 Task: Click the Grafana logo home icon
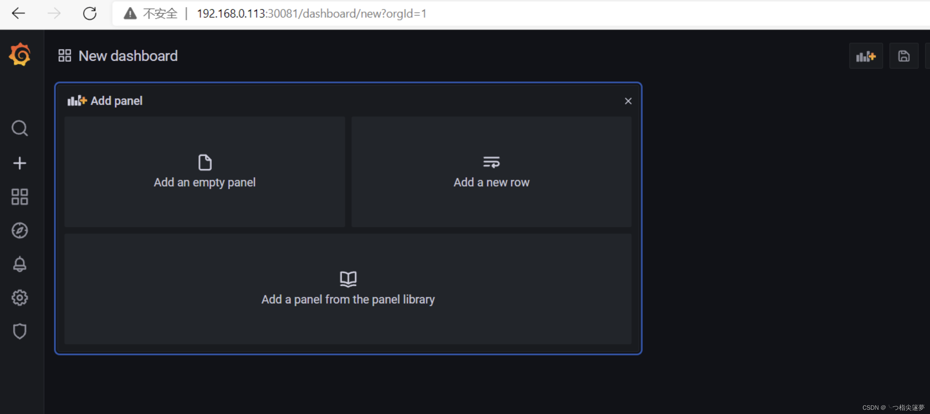click(x=20, y=54)
